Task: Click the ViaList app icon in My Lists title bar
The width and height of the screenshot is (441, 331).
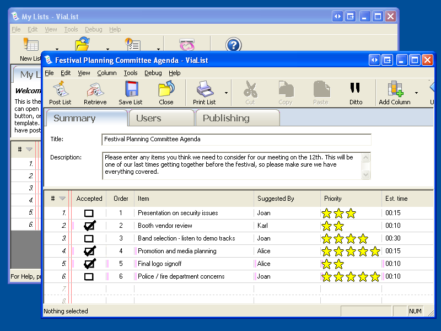Action: pyautogui.click(x=15, y=17)
